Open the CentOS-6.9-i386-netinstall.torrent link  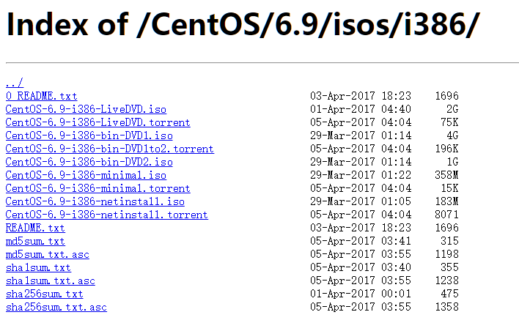(x=106, y=215)
